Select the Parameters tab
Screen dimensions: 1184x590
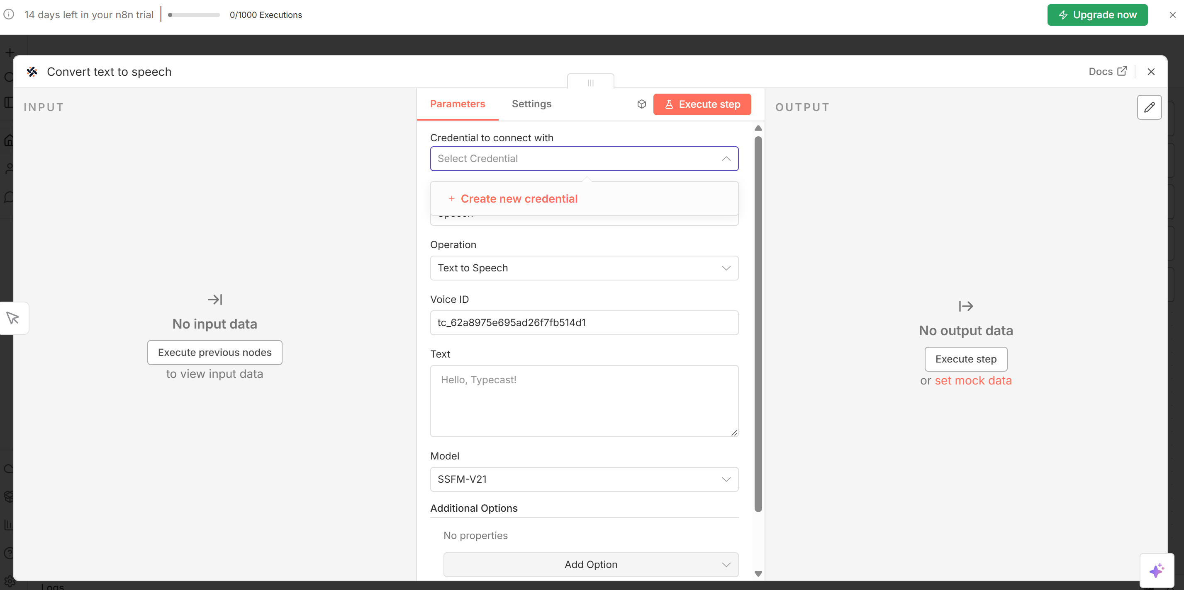pyautogui.click(x=457, y=104)
